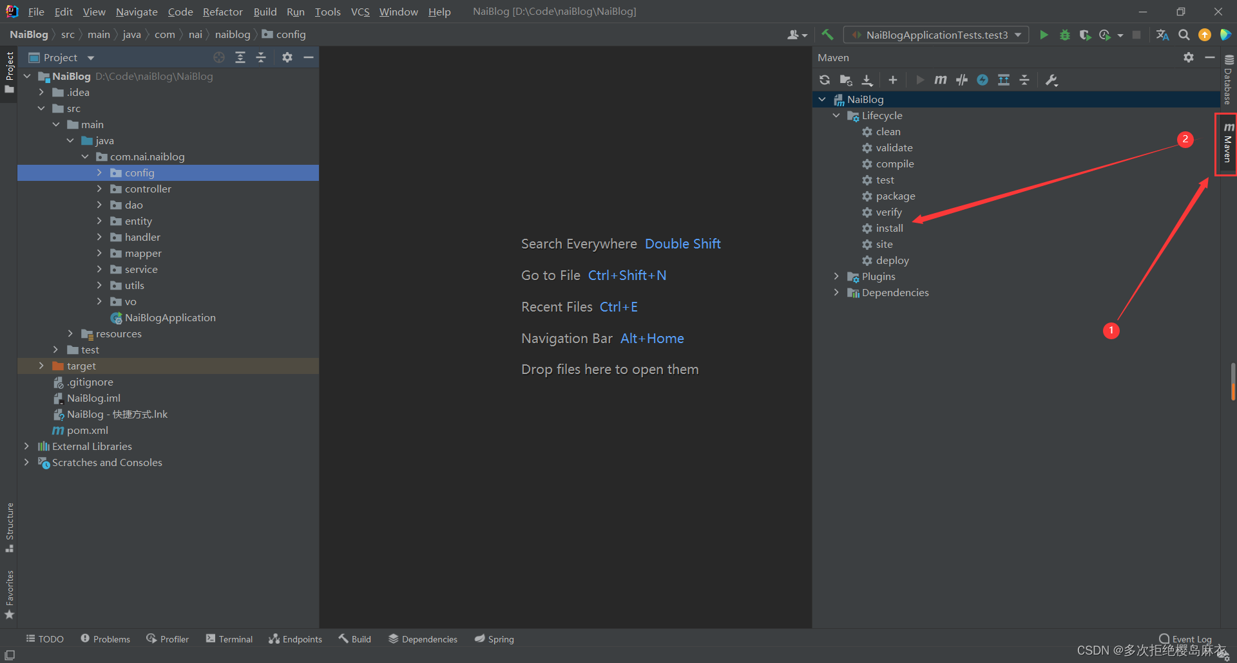The height and width of the screenshot is (663, 1237).
Task: Open the Endpoints tool window tab
Action: tap(295, 639)
